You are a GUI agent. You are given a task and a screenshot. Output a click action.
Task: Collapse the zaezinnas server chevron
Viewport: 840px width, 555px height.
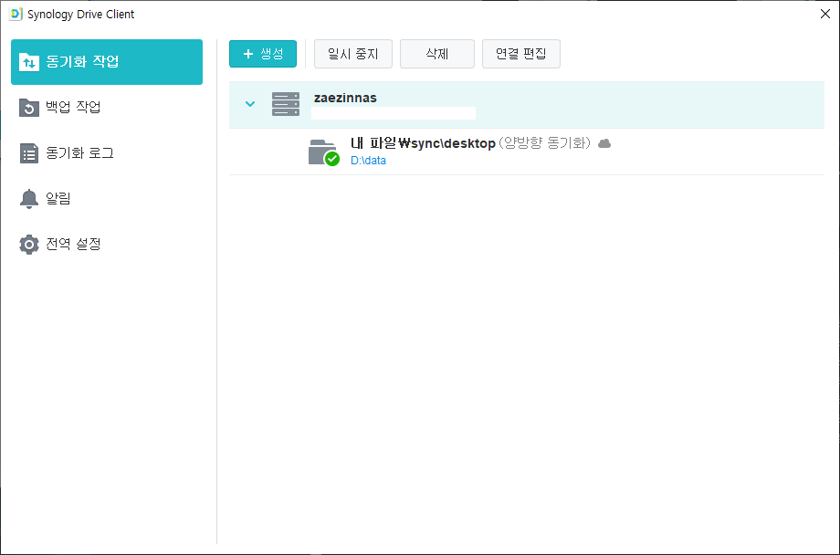pyautogui.click(x=250, y=104)
